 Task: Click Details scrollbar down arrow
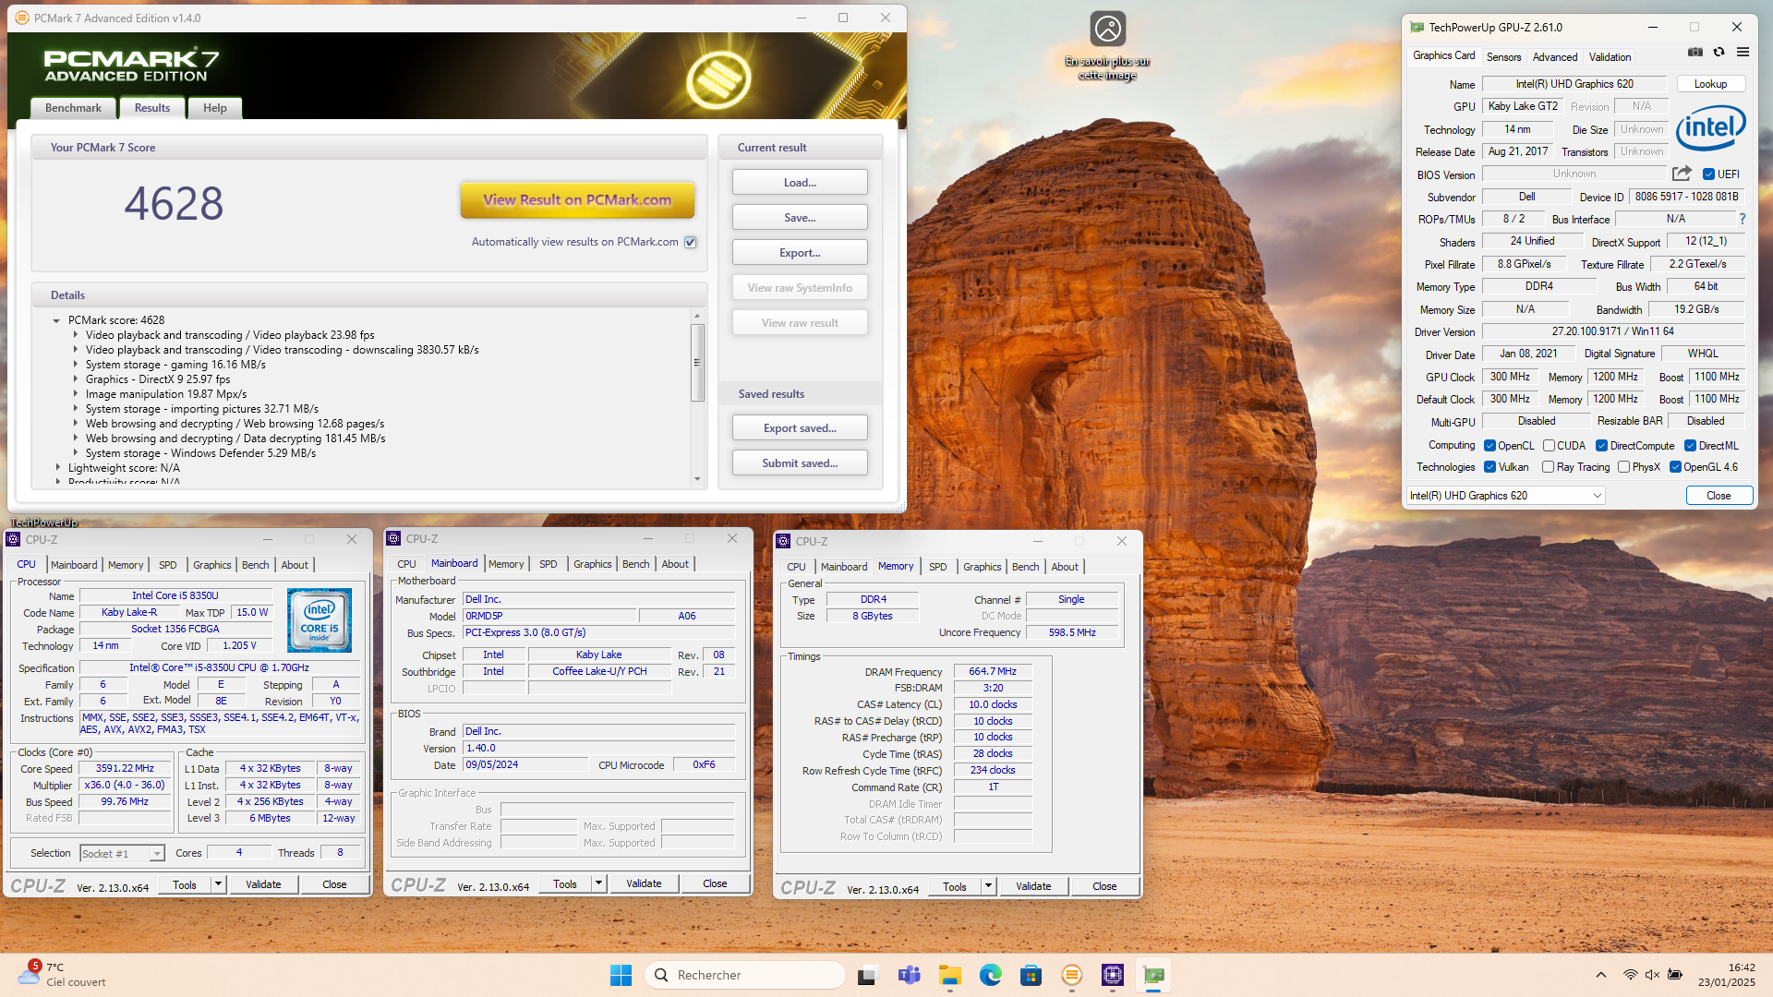pyautogui.click(x=697, y=479)
